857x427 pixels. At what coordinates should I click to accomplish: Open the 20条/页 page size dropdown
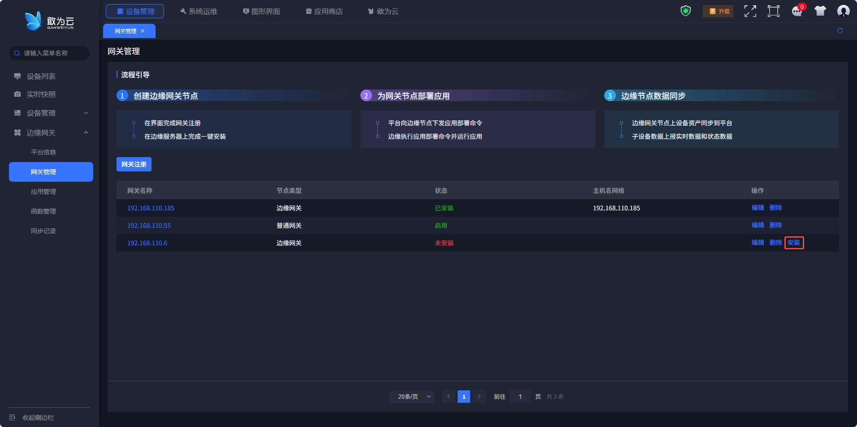(x=411, y=397)
